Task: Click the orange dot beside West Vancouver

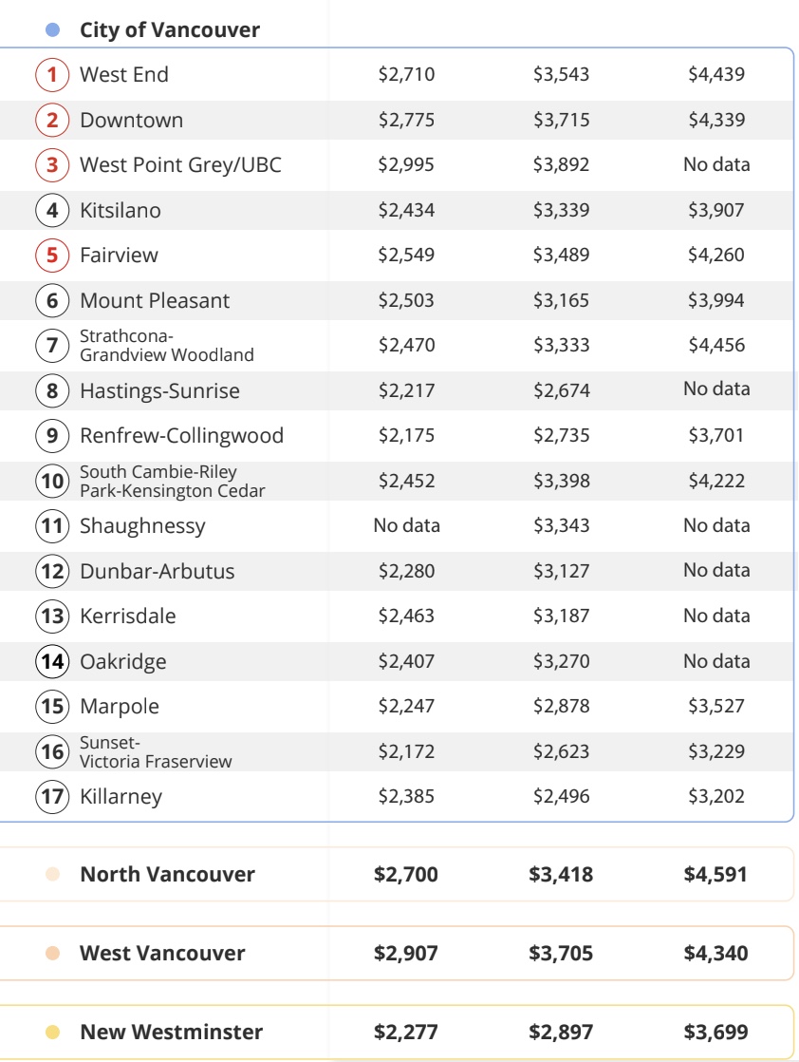Action: tap(53, 953)
